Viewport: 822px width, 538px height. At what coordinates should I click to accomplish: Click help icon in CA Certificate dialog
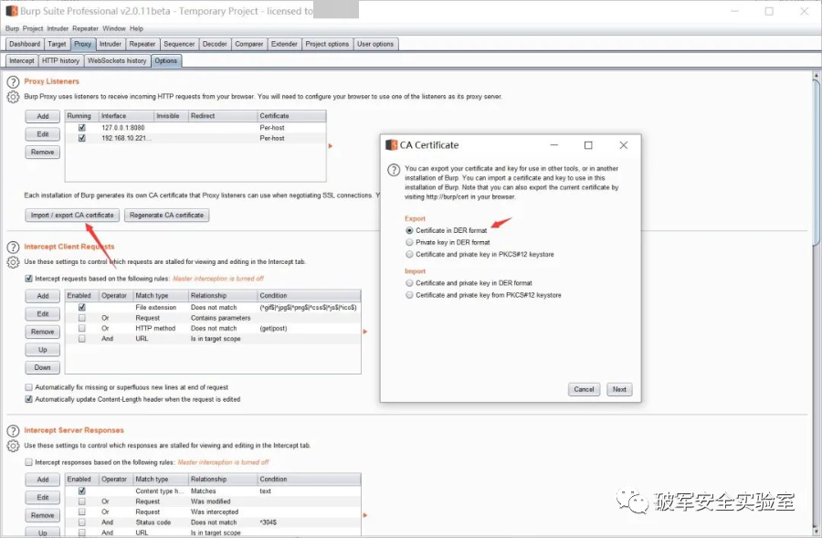pyautogui.click(x=393, y=170)
